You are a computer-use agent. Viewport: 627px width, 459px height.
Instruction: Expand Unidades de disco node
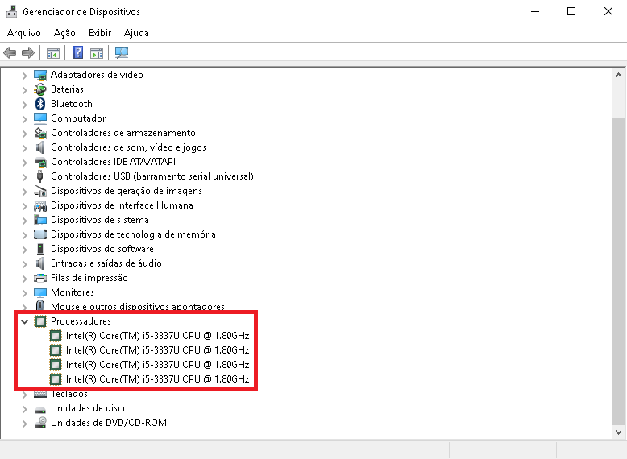24,409
